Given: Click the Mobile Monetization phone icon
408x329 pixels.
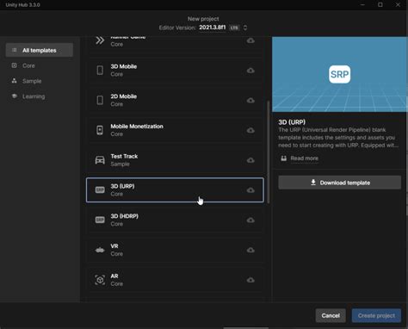Looking at the screenshot, I should coord(100,130).
